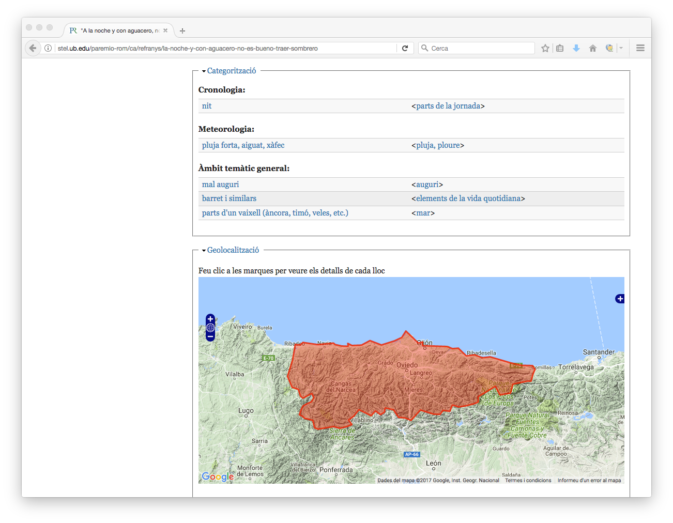Reload the current page

point(405,48)
